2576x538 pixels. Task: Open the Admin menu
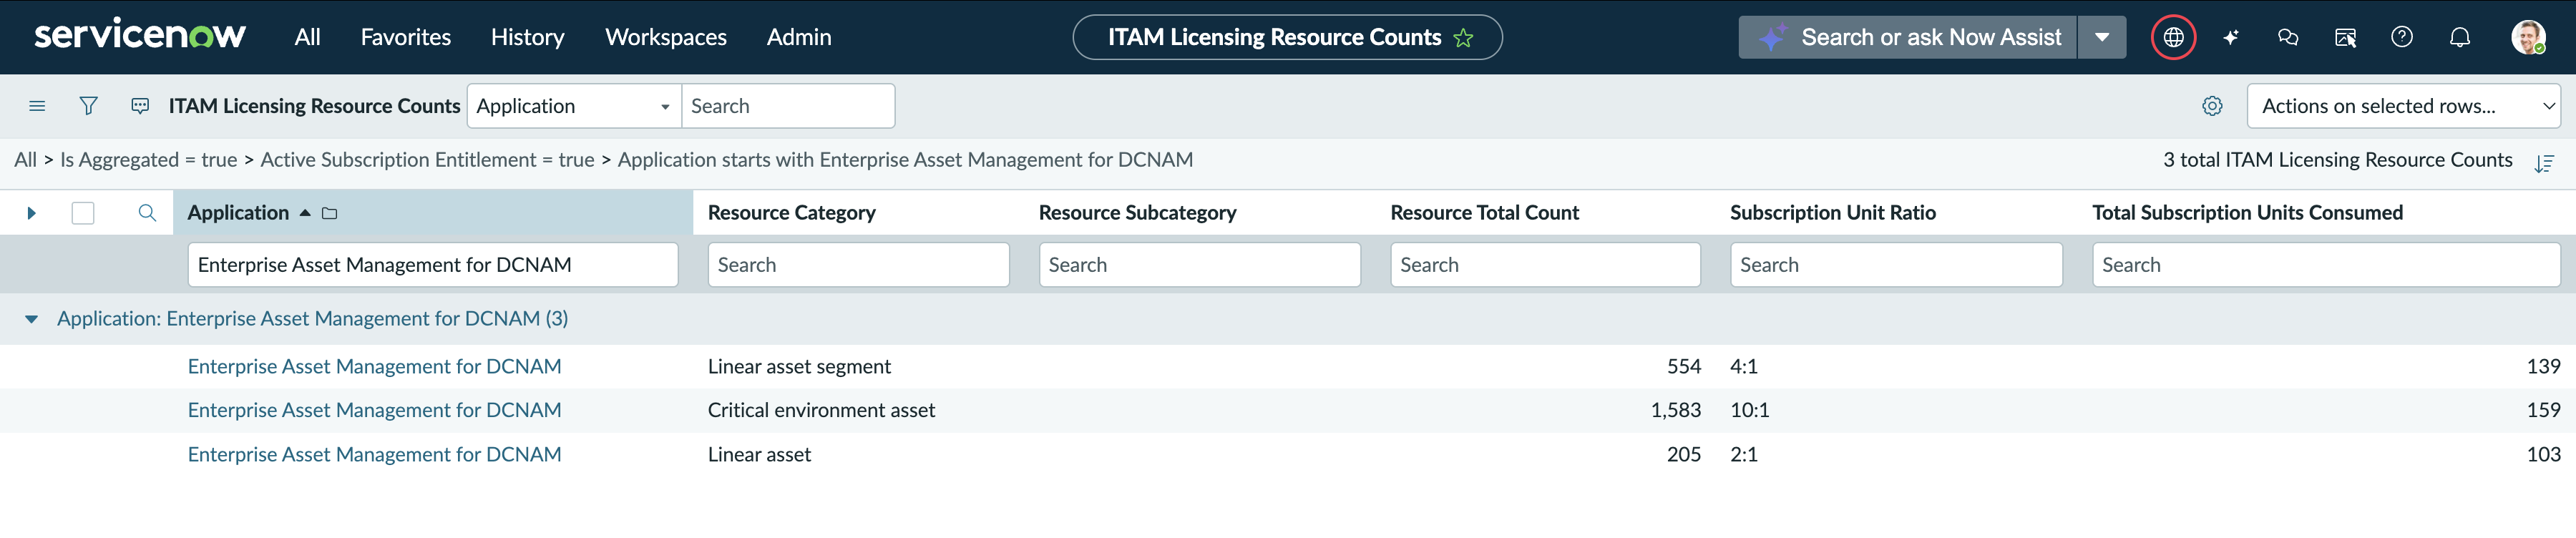pos(798,37)
